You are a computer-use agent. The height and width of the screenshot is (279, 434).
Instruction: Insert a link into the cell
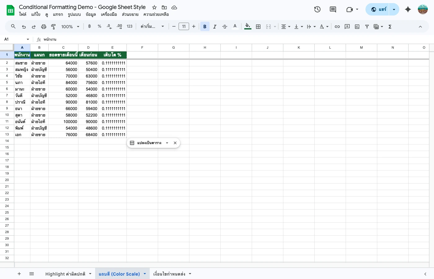click(x=337, y=26)
